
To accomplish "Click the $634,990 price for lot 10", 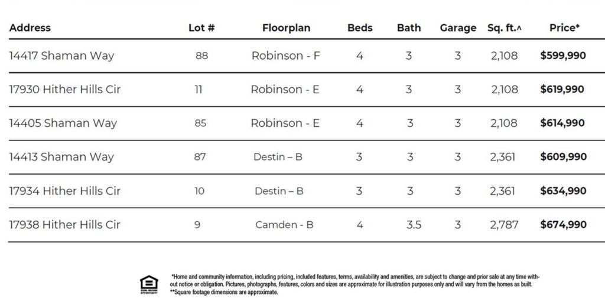I will click(x=563, y=191).
